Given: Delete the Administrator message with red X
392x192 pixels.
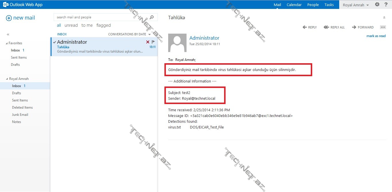Looking at the screenshot, I should [148, 42].
